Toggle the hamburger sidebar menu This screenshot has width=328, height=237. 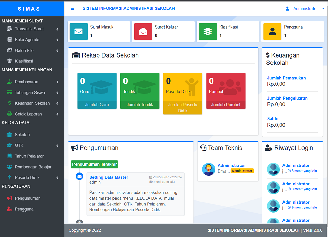click(x=72, y=8)
